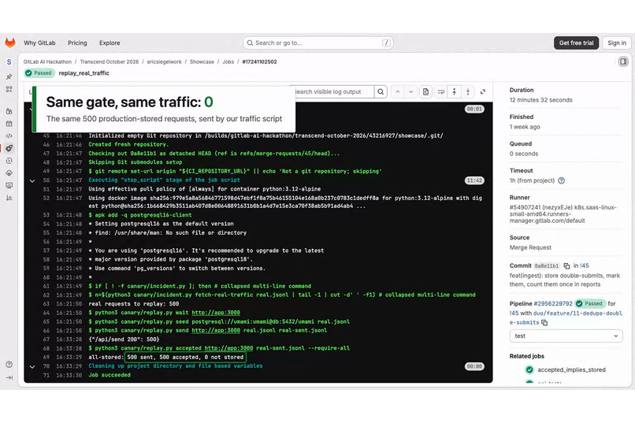Click '12 minutes 32 seconds' duration value
Viewport: 635px width, 423px height.
540,100
